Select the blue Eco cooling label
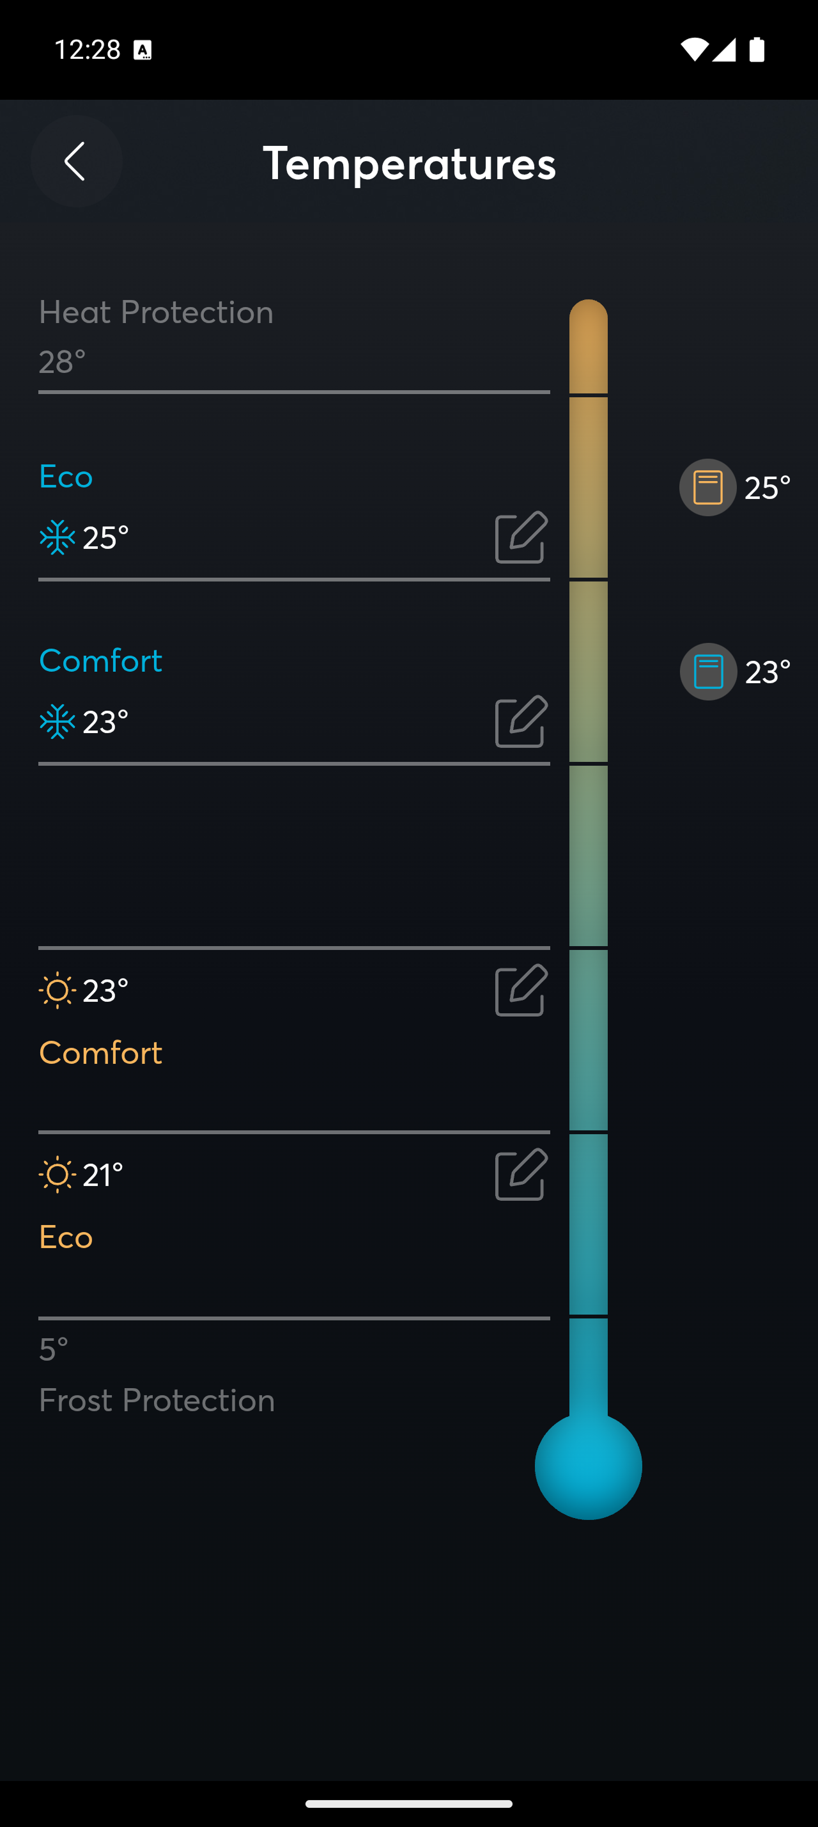Screen dimensions: 818x1827 66,477
